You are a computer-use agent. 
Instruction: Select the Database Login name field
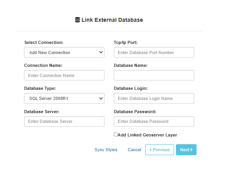[154, 98]
